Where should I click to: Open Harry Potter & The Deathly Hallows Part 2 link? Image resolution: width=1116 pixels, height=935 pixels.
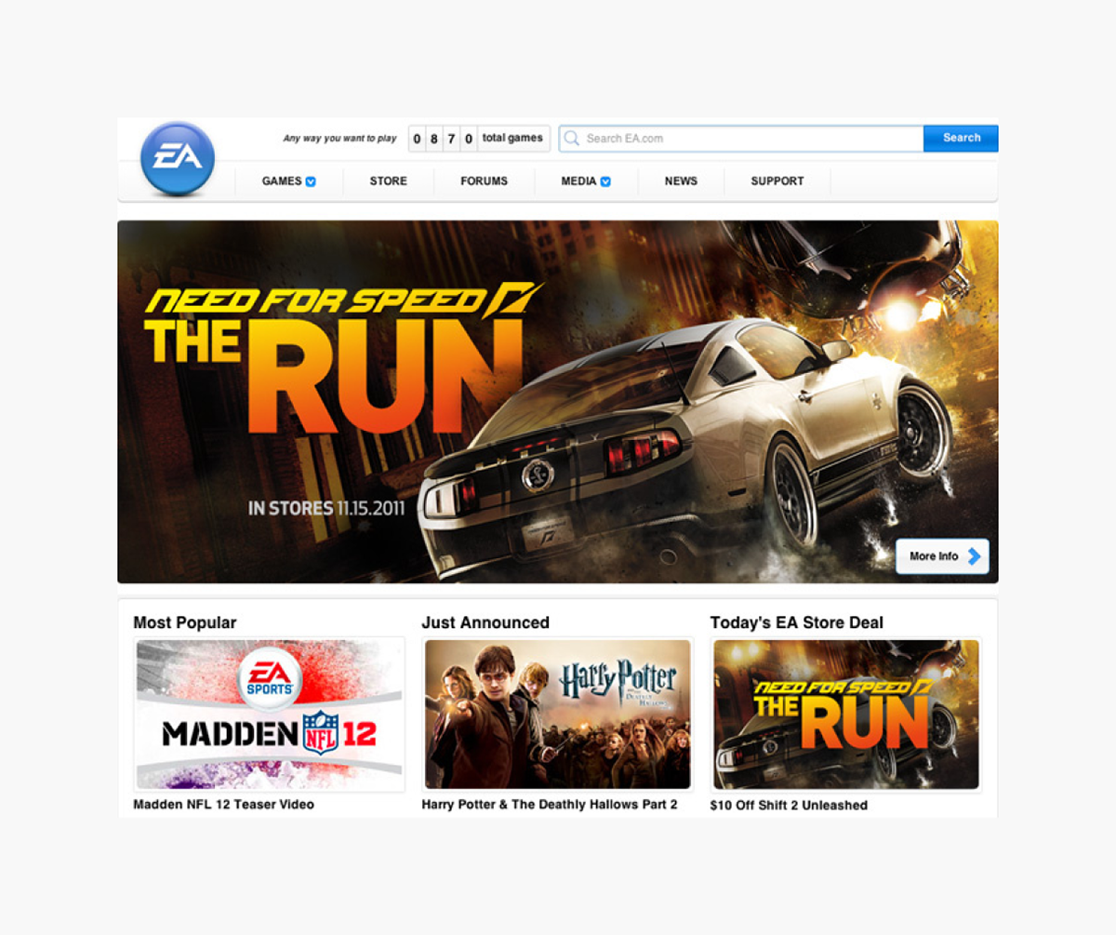click(550, 805)
